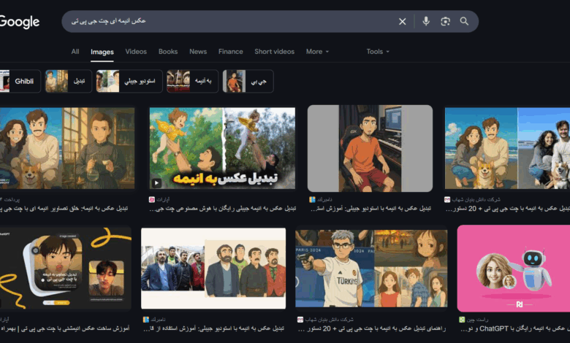Open the link mentioning ChatGPT under the pink image
The image size is (570, 343).
tap(514, 329)
